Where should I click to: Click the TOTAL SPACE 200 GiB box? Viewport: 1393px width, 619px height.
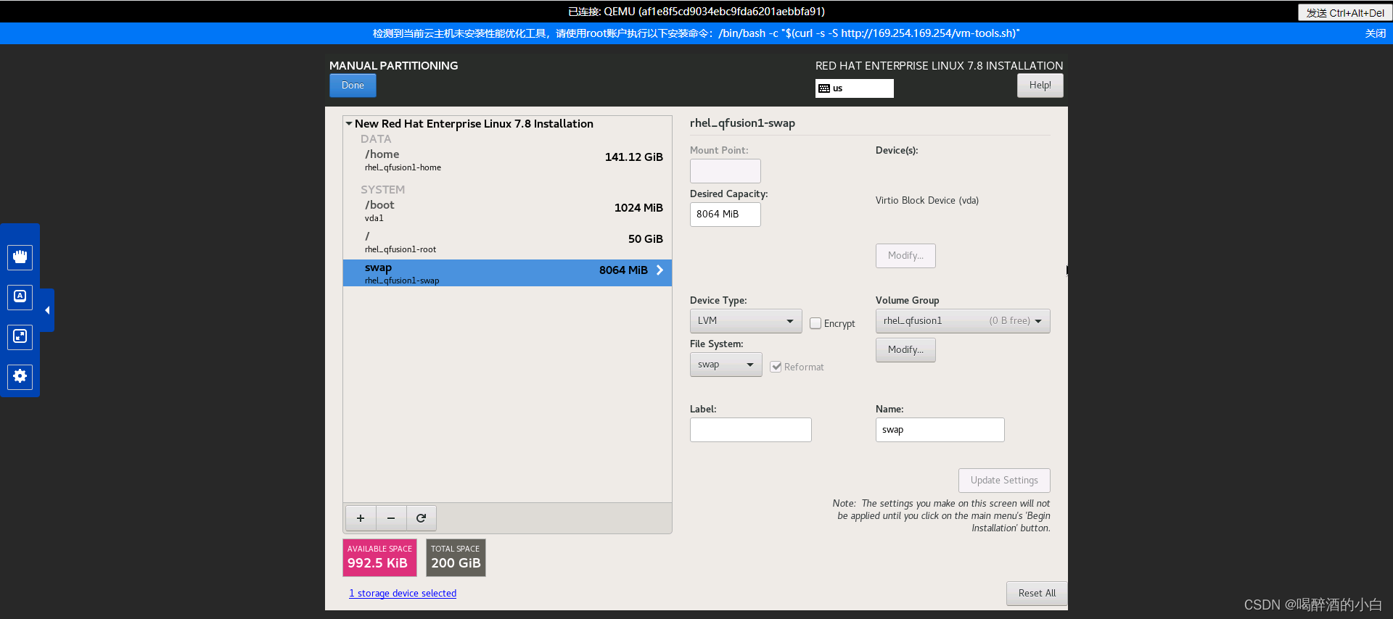point(456,557)
